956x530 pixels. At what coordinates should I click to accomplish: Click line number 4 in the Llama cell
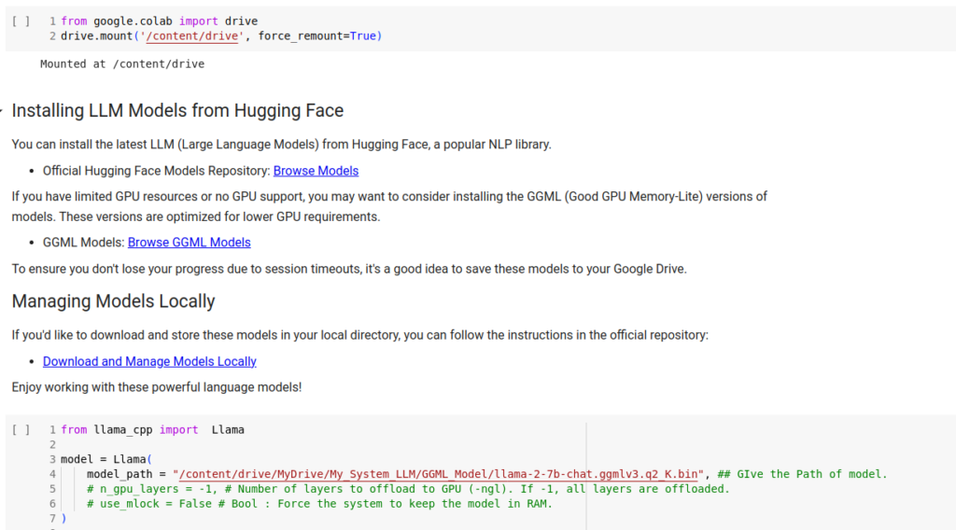tap(52, 474)
